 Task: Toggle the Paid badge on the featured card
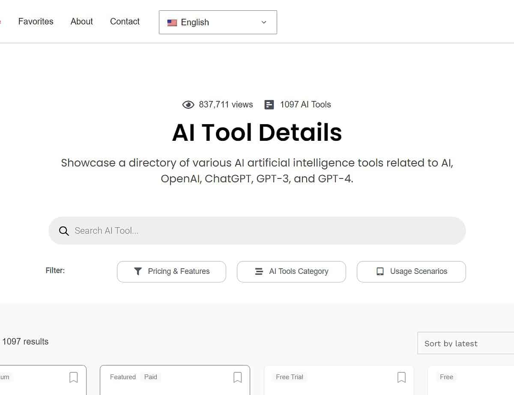click(x=151, y=377)
